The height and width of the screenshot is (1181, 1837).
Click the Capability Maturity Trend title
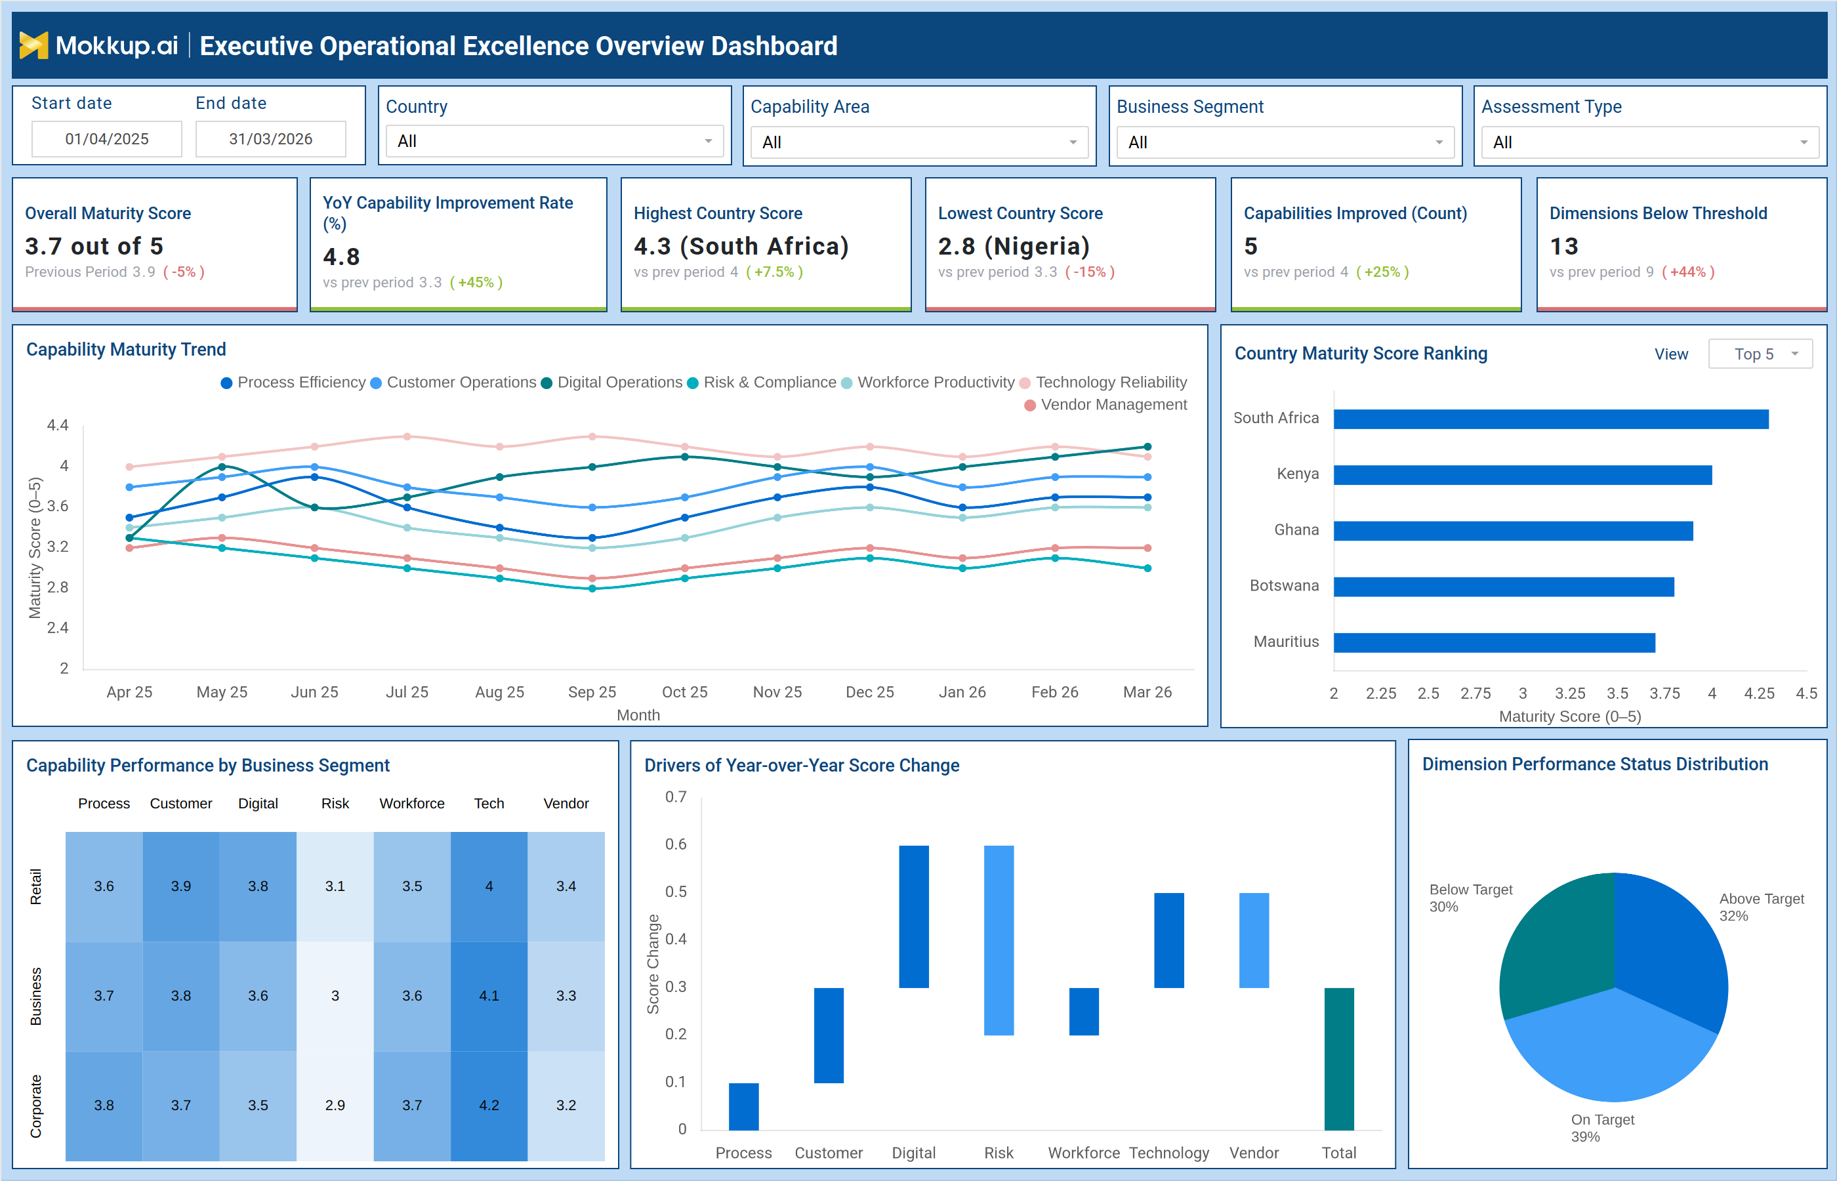[126, 350]
